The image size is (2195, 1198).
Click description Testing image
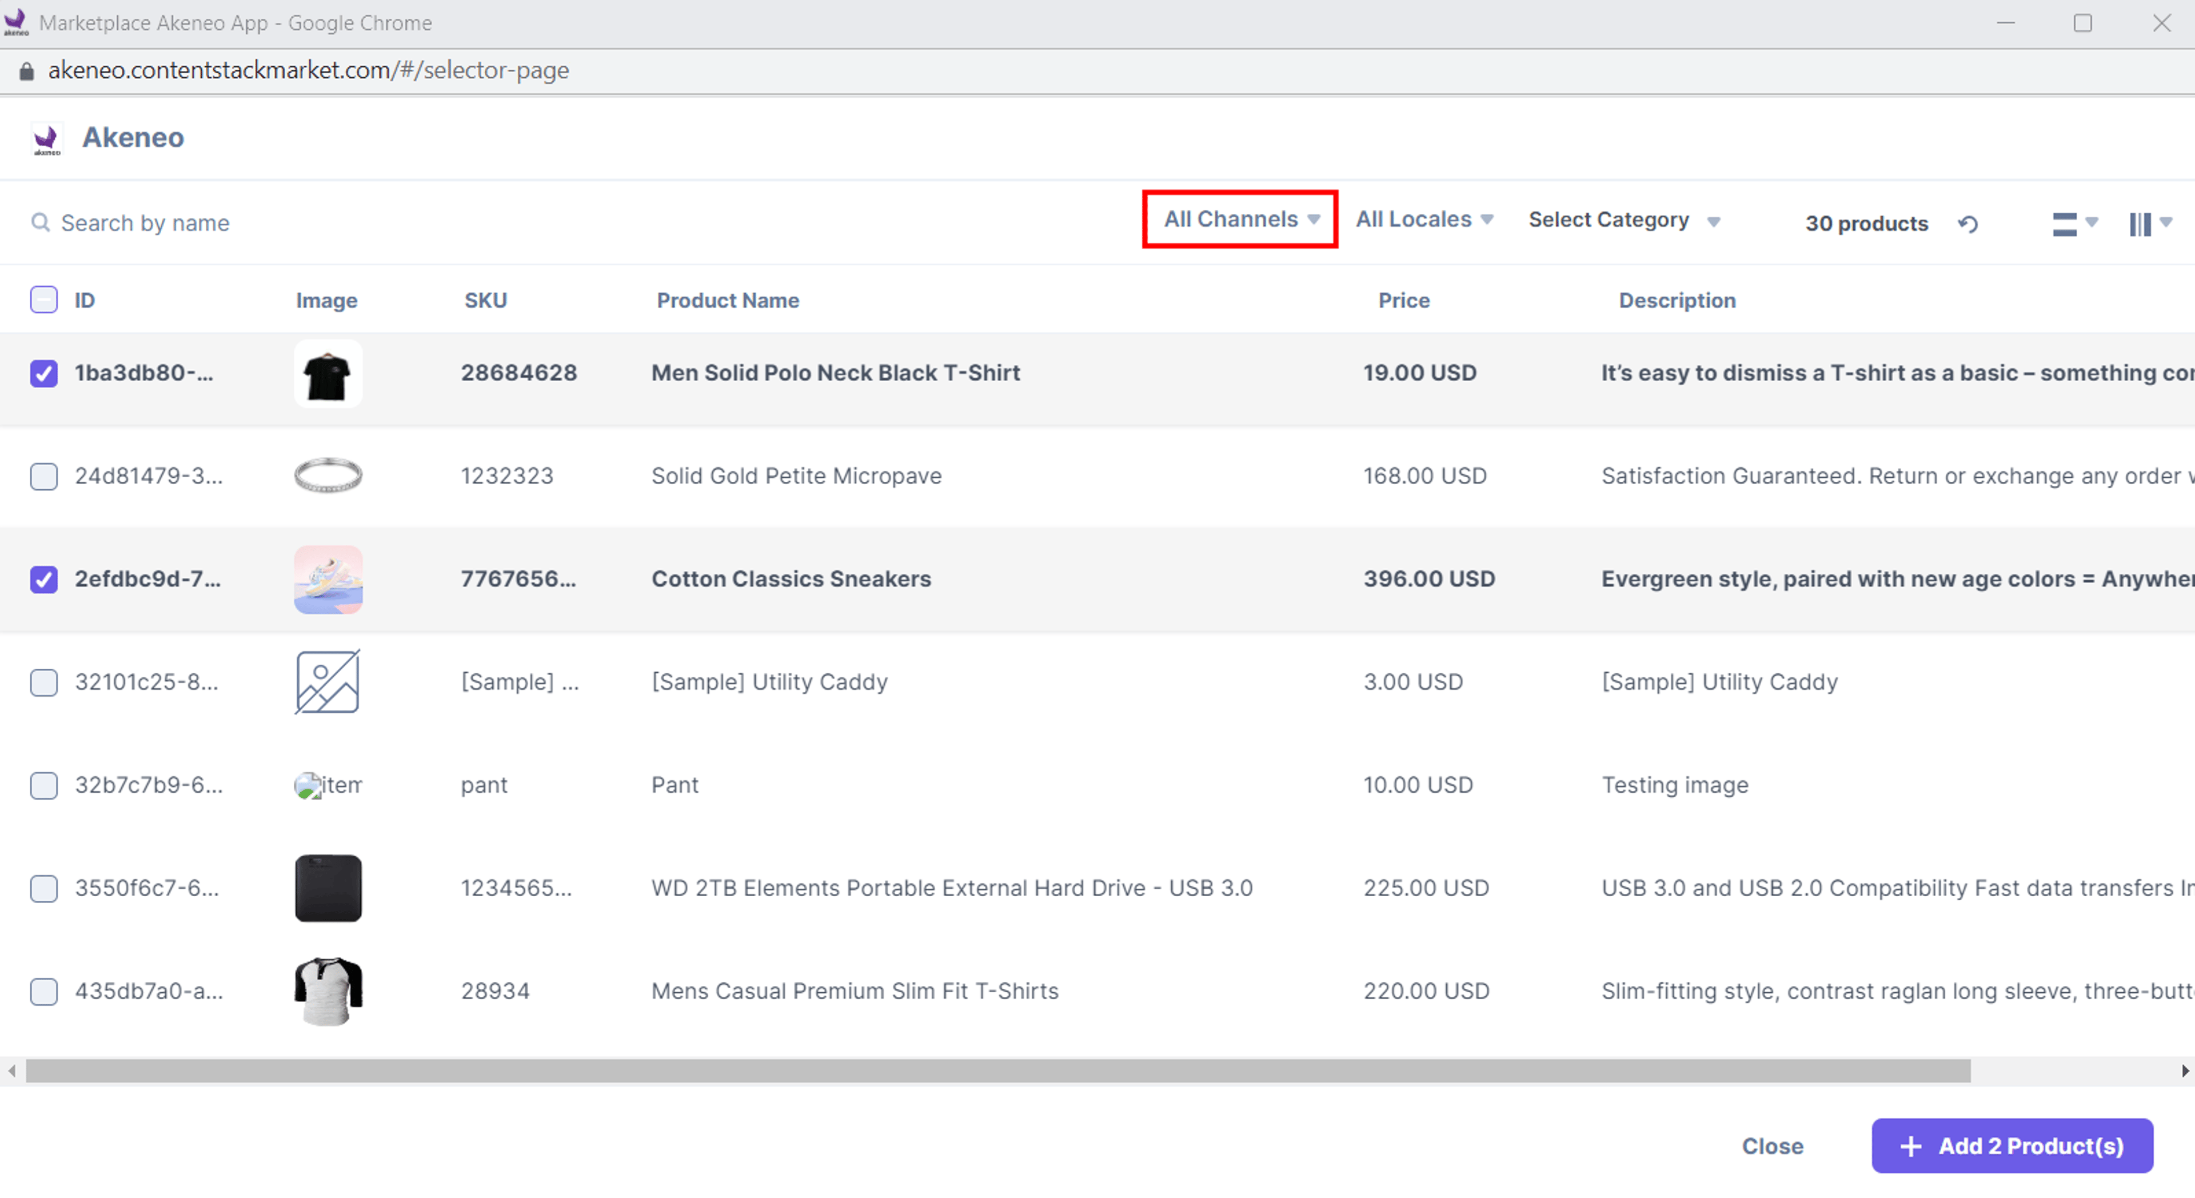(1674, 785)
